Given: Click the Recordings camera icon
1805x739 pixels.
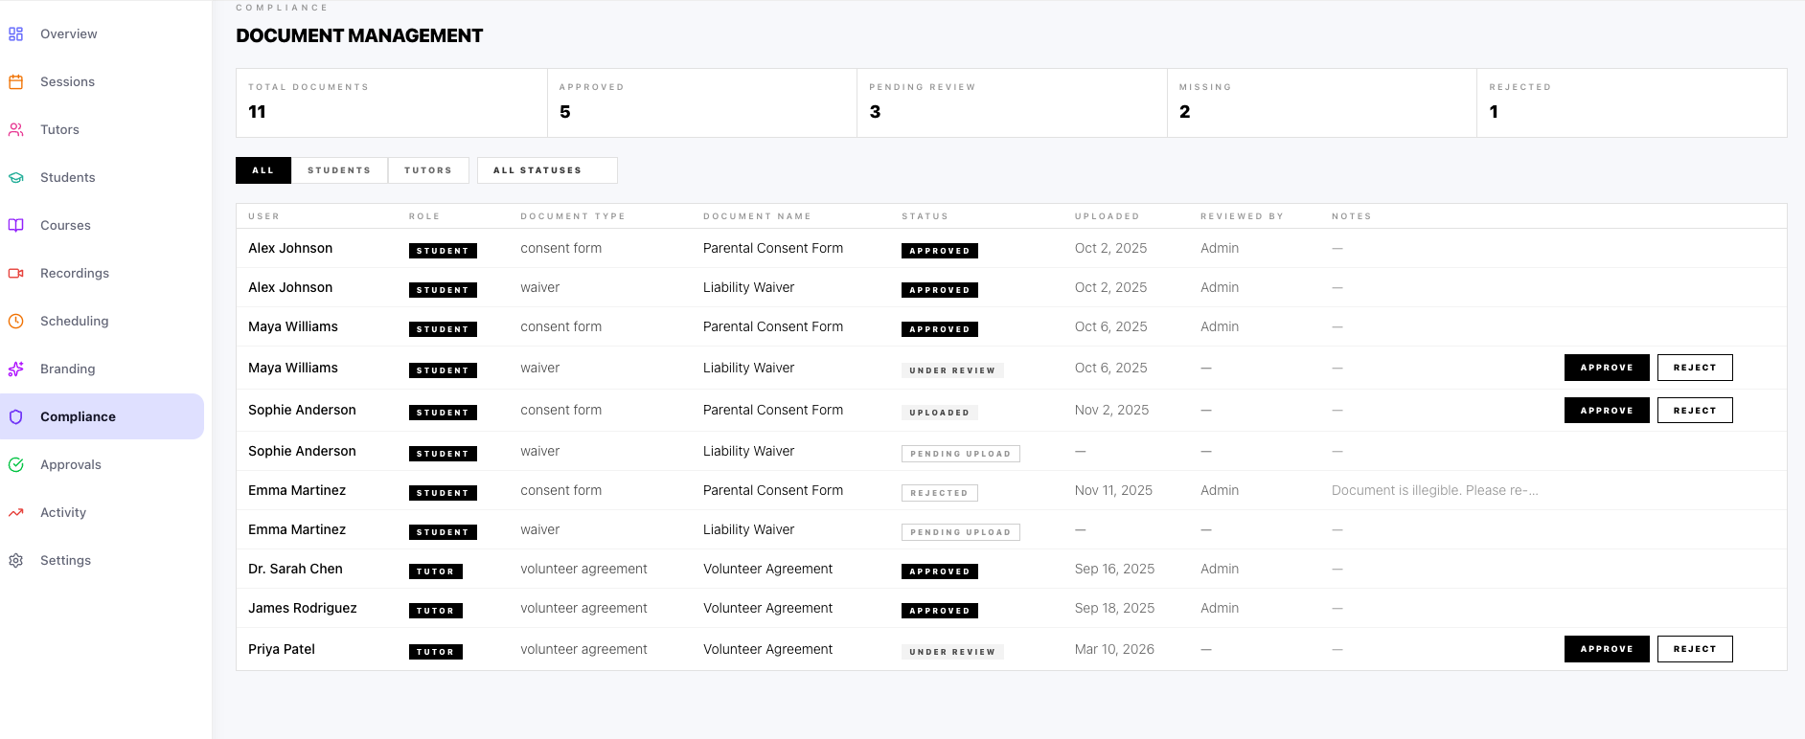Looking at the screenshot, I should click(15, 274).
